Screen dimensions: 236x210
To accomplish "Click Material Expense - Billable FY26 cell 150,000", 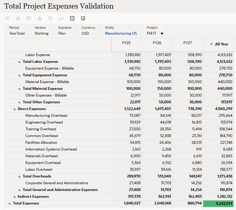I will [157, 82].
